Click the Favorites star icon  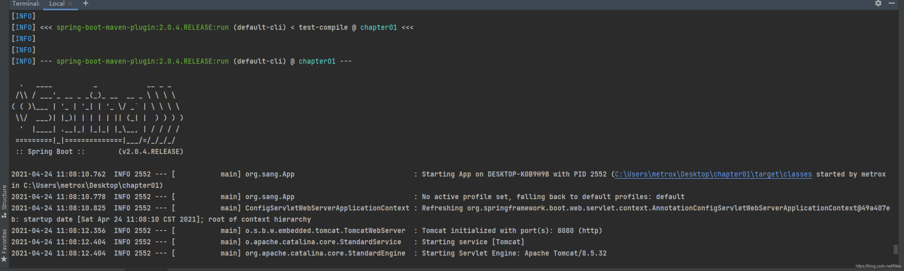(x=4, y=259)
